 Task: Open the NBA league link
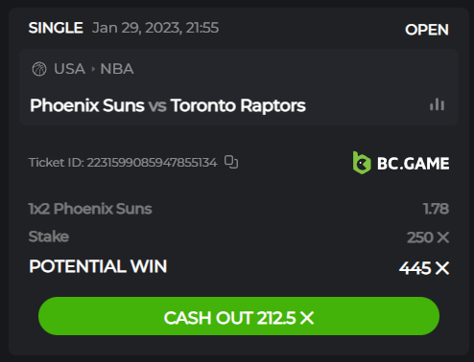[x=117, y=69]
